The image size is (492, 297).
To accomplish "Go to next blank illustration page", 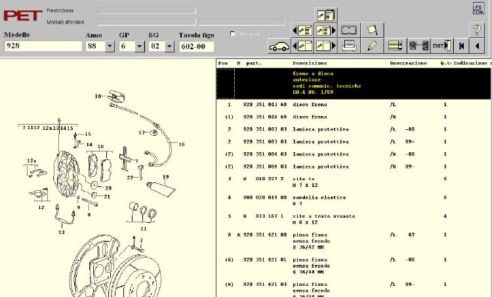I will pyautogui.click(x=325, y=46).
